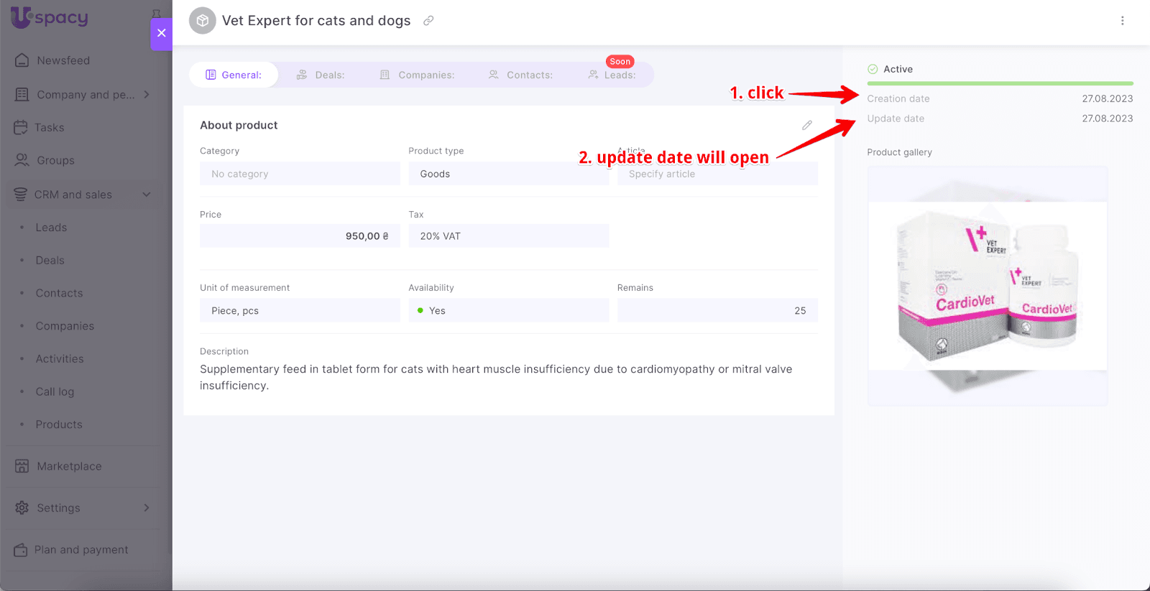
Task: Click the Settings gear icon
Action: tap(22, 508)
